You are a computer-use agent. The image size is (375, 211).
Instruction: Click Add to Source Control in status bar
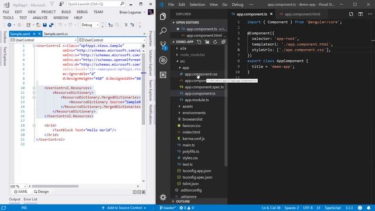124,207
